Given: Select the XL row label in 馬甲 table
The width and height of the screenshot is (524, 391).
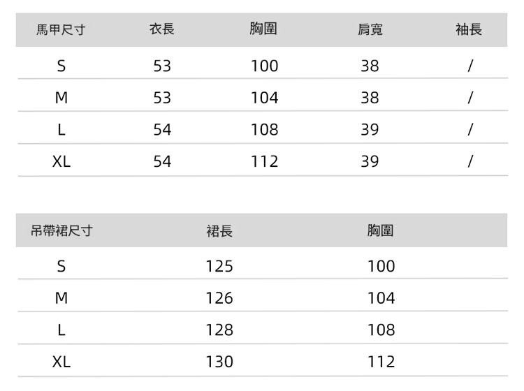Looking at the screenshot, I should pyautogui.click(x=61, y=162).
